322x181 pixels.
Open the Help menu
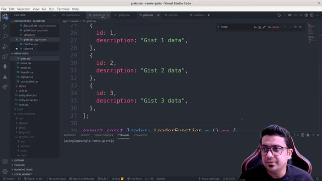coord(75,9)
